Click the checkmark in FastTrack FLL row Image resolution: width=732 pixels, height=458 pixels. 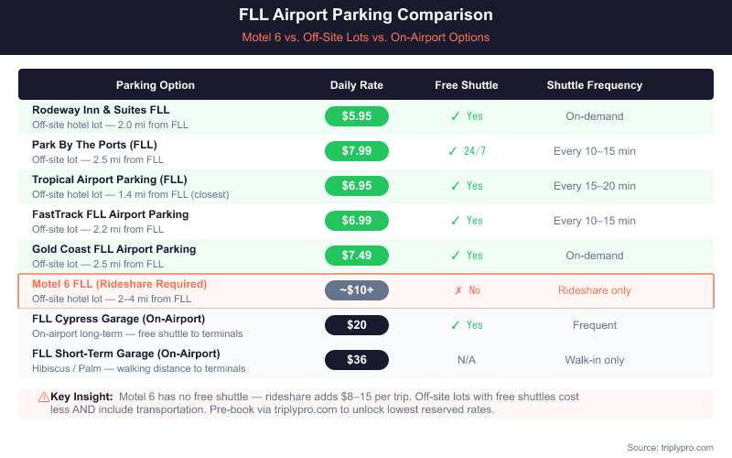pyautogui.click(x=455, y=221)
